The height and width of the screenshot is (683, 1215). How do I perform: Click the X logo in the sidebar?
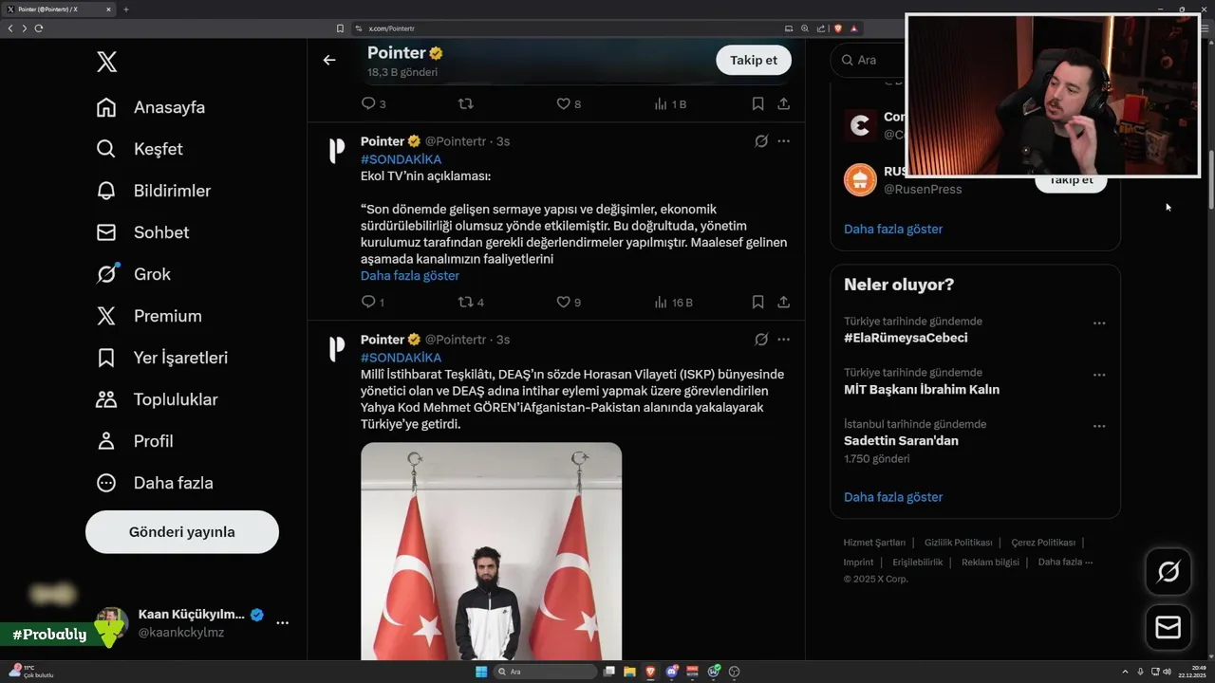tap(106, 63)
